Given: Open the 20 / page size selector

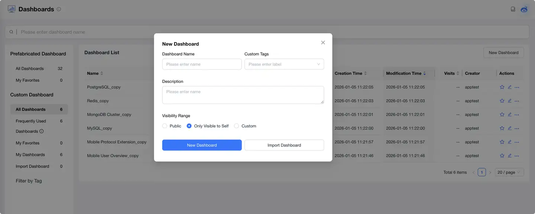Looking at the screenshot, I should (509, 172).
